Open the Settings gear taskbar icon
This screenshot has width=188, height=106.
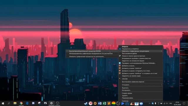(x=51, y=103)
